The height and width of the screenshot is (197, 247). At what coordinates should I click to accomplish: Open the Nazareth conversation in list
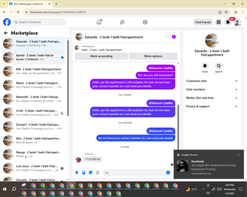[x=34, y=99]
